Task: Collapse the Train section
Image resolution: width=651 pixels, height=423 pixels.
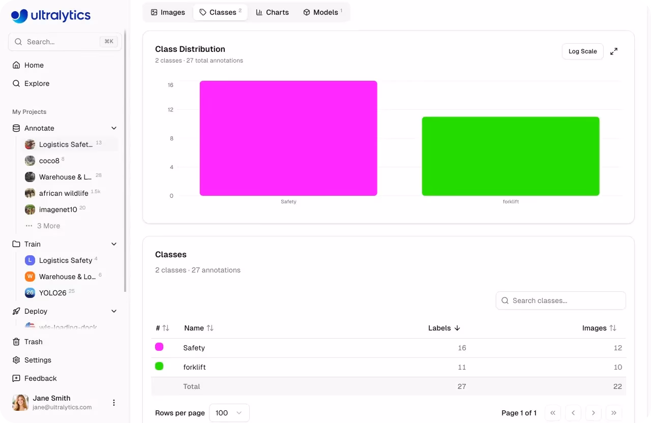Action: pos(114,244)
